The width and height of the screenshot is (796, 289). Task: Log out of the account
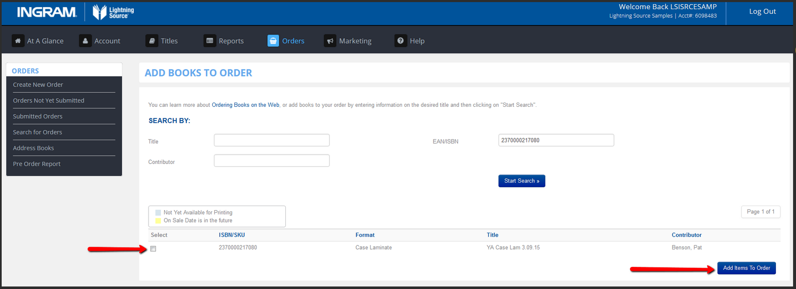[762, 11]
